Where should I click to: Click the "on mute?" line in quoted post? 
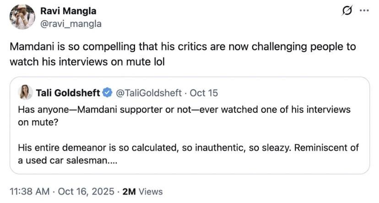tap(38, 122)
